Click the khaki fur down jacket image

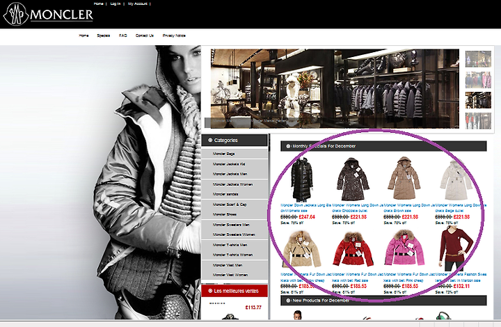(301, 249)
